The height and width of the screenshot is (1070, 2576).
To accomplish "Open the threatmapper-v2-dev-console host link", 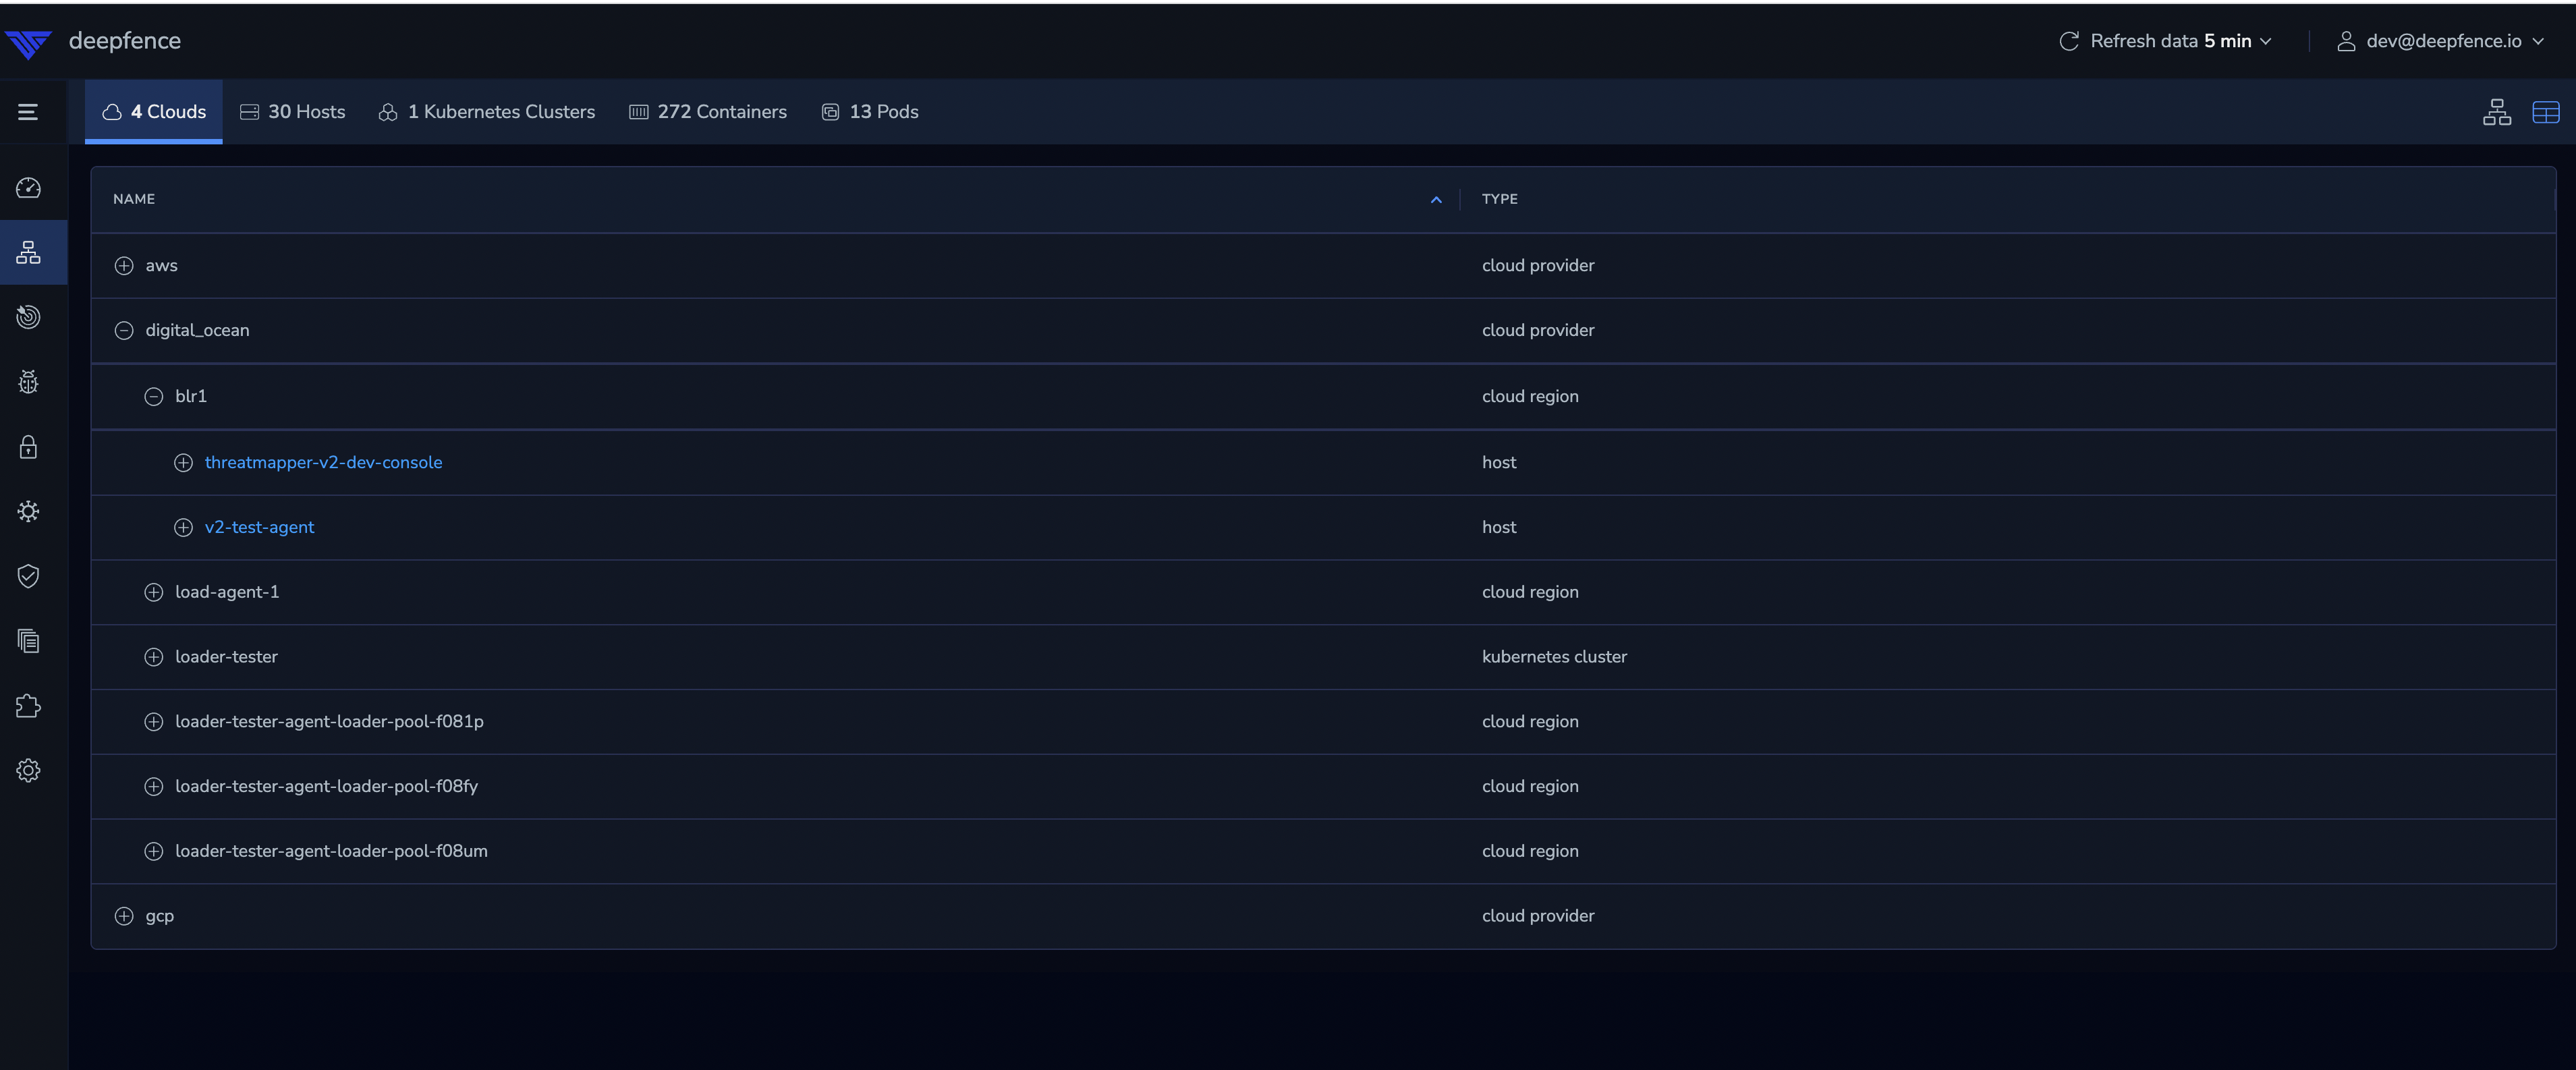I will pyautogui.click(x=323, y=462).
